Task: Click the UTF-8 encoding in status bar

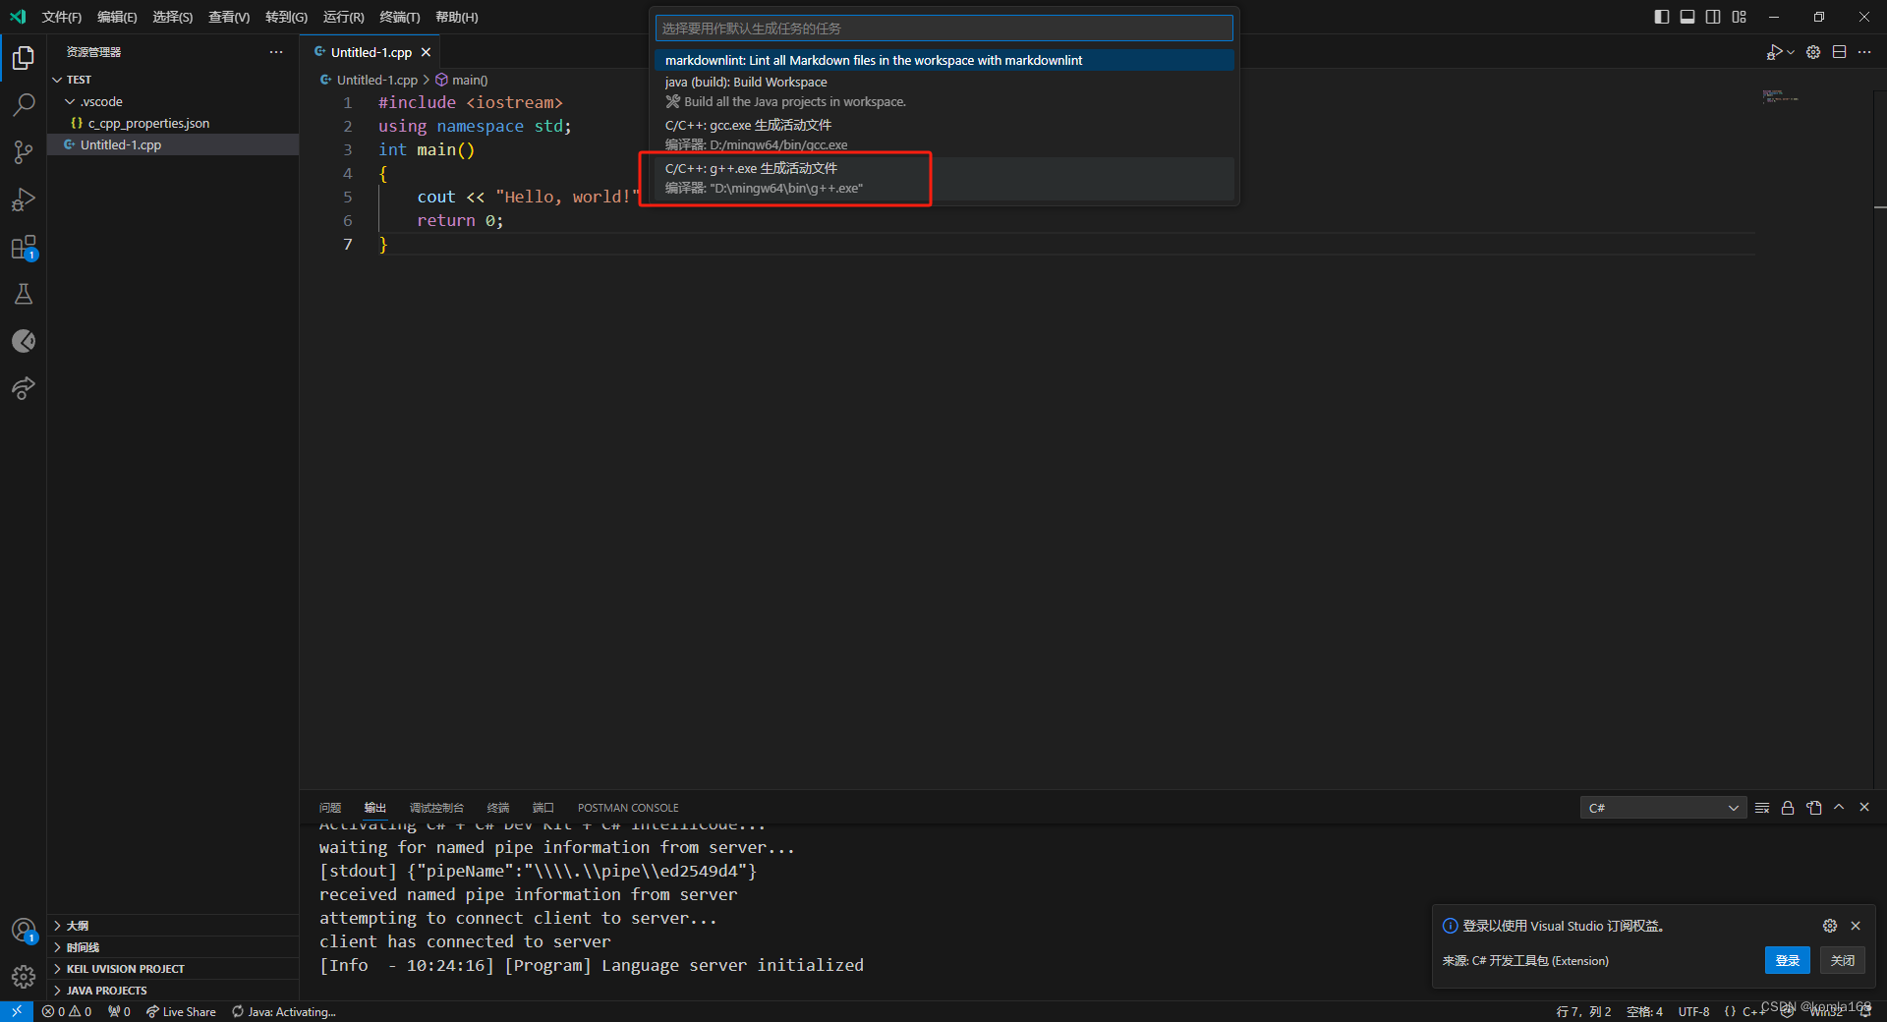Action: click(1694, 1011)
